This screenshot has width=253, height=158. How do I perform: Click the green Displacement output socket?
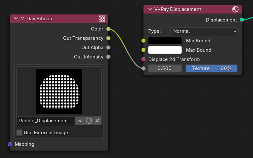pyautogui.click(x=242, y=20)
